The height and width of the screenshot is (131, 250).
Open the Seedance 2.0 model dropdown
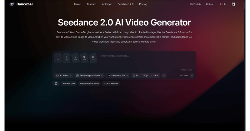(118, 76)
